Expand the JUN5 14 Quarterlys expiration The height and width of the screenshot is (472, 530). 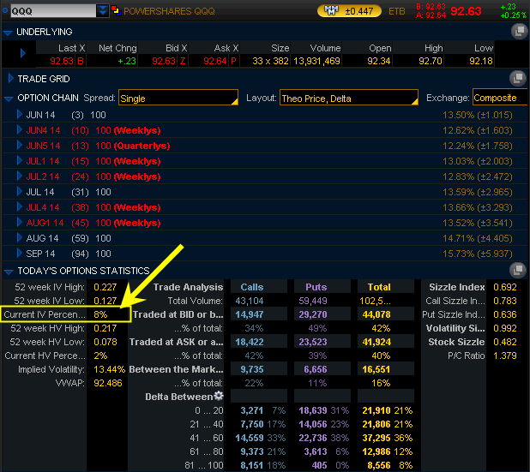coord(20,146)
